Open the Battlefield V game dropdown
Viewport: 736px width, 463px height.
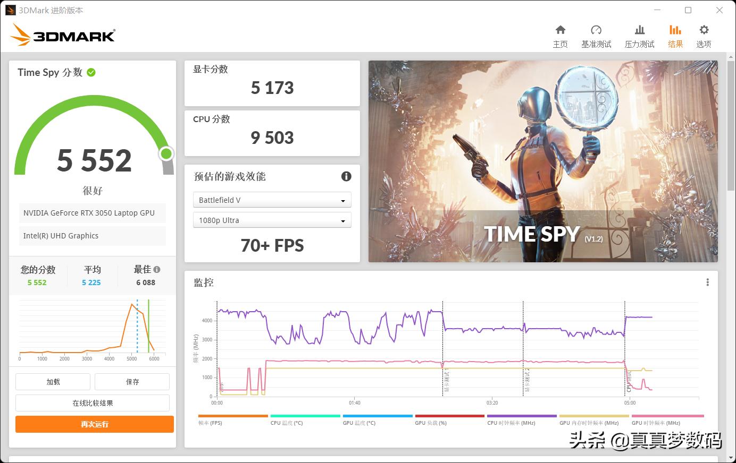coord(272,200)
